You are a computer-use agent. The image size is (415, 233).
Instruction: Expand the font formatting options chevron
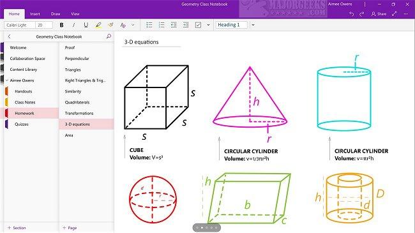coord(133,25)
